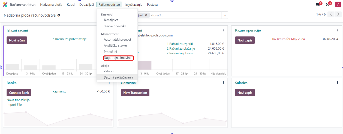This screenshot has height=134, width=343.
Task: Open Temeljnice under Dnevnici
Action: [111, 20]
